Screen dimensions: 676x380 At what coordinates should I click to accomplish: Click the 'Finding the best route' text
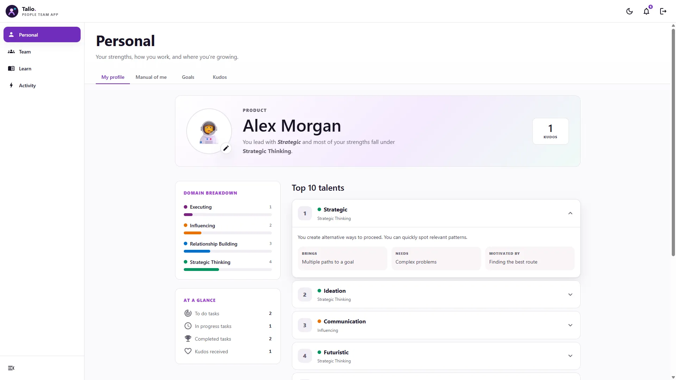pos(513,262)
